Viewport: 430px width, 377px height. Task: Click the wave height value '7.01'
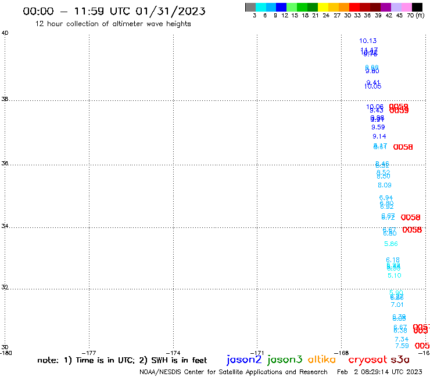coord(397,304)
